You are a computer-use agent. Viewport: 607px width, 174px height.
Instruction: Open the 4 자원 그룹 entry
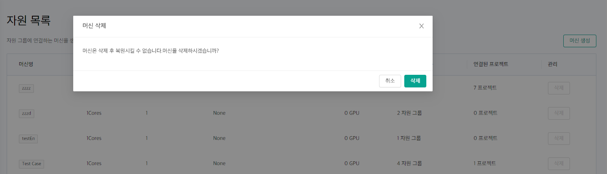(409, 163)
